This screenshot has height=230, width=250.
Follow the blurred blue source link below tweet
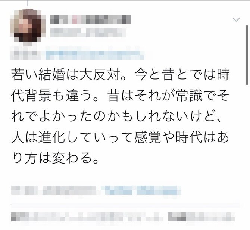click(x=141, y=190)
